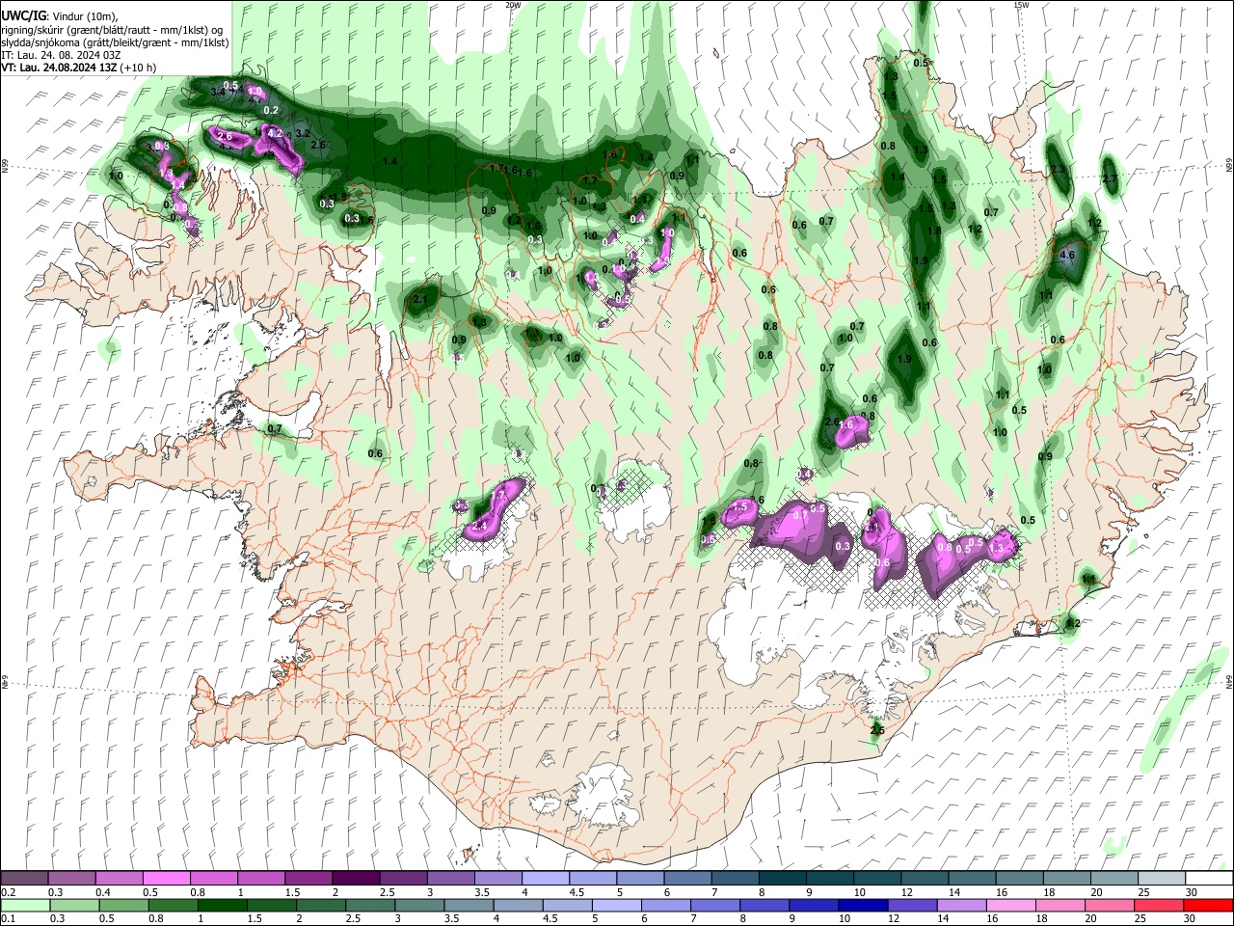
Task: Select bright red swatch above 30 on rain scale
Action: click(x=1209, y=905)
